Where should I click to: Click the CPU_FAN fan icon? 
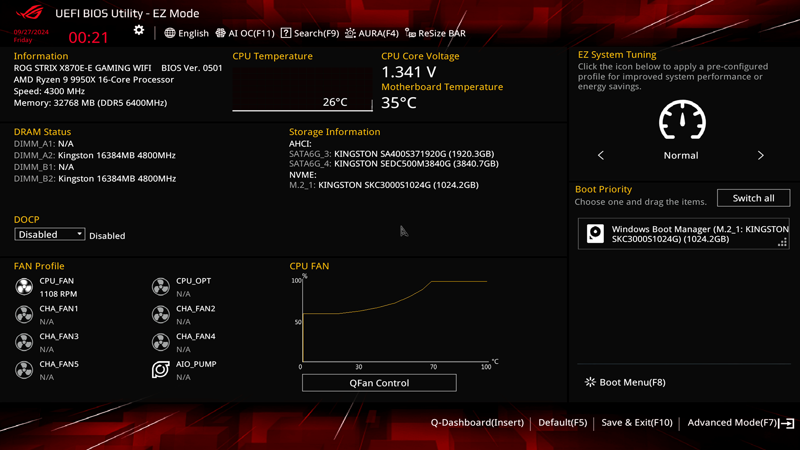pos(24,287)
